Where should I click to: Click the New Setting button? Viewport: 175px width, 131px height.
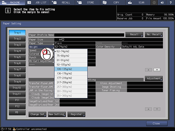pos(57,114)
